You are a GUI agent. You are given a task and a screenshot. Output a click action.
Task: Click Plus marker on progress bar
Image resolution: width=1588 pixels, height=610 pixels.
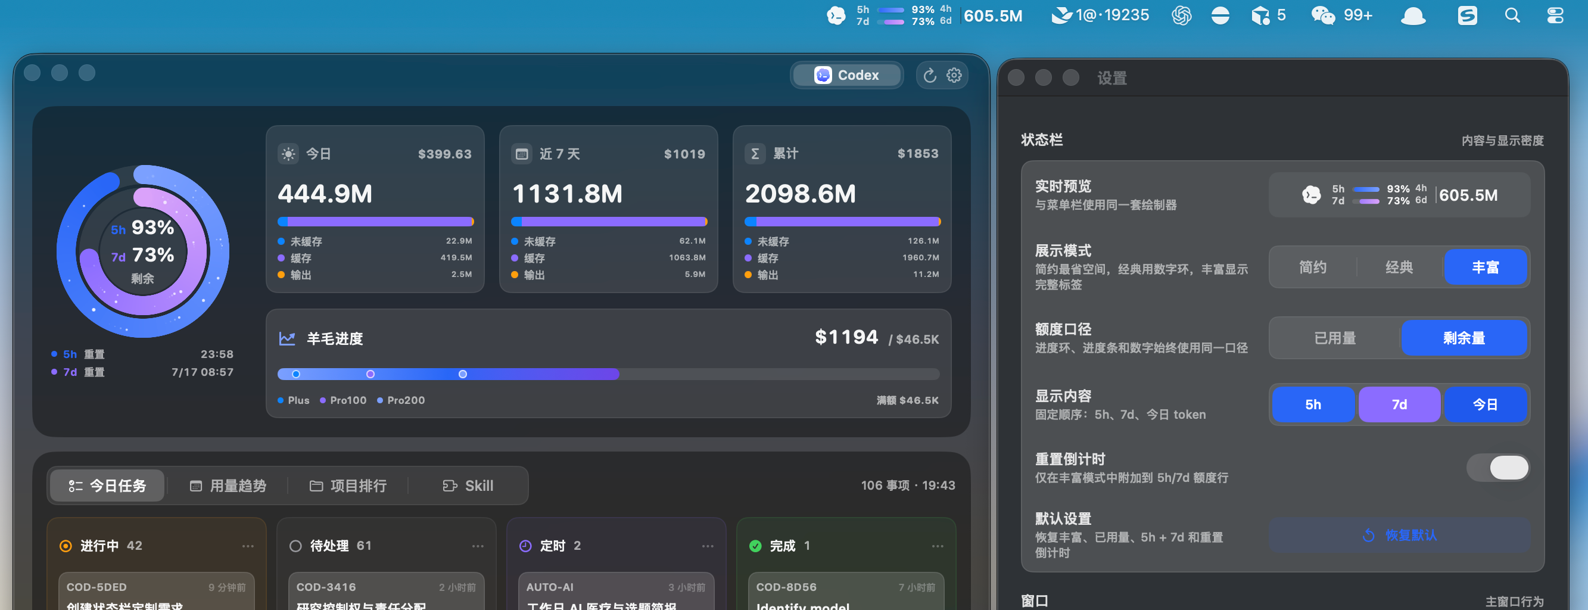pyautogui.click(x=296, y=374)
